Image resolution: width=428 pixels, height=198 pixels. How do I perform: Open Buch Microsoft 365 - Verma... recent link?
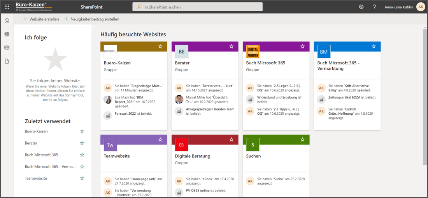[x=50, y=167]
